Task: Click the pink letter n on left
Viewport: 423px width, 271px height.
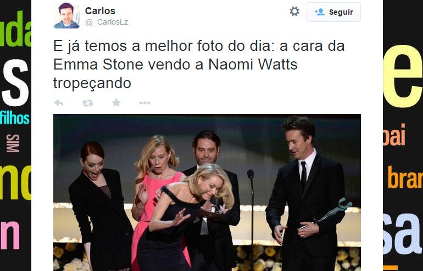Action: click(10, 235)
